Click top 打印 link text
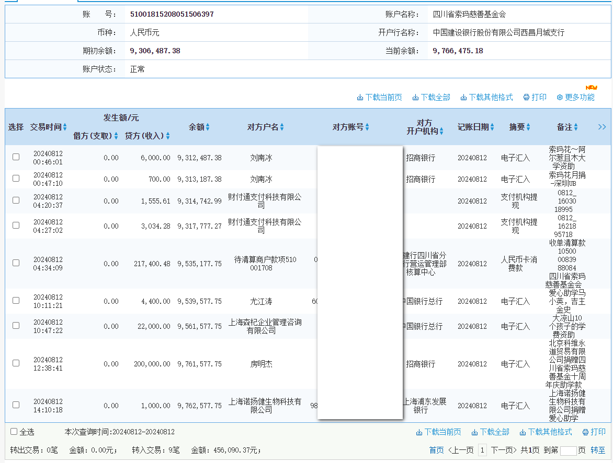The width and height of the screenshot is (613, 463). tap(539, 98)
